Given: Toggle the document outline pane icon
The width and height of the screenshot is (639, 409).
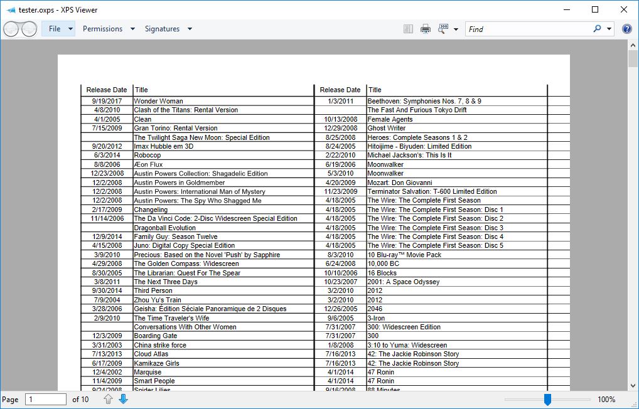Looking at the screenshot, I should [x=408, y=29].
